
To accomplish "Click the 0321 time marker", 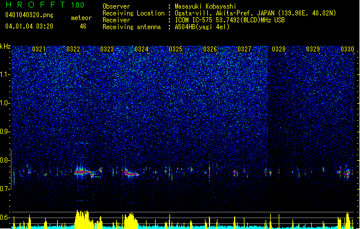I will click(x=39, y=49).
